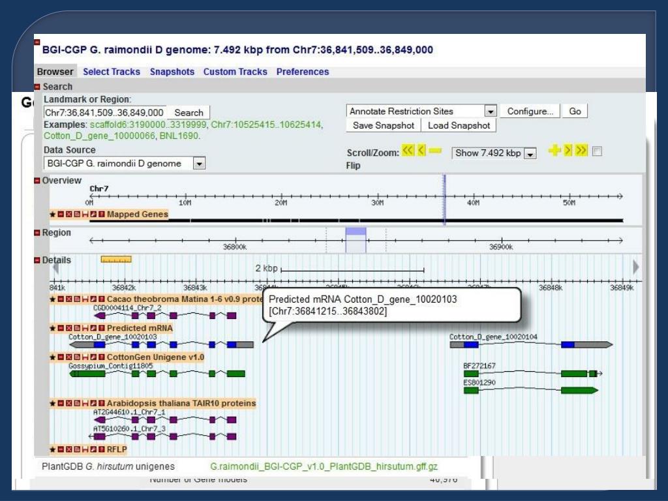Collapse the Cacao theobroma Matina track
Viewport: 668px width, 501px height.
(61, 299)
